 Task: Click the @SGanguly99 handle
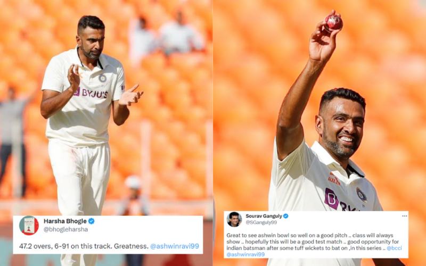coord(261,222)
